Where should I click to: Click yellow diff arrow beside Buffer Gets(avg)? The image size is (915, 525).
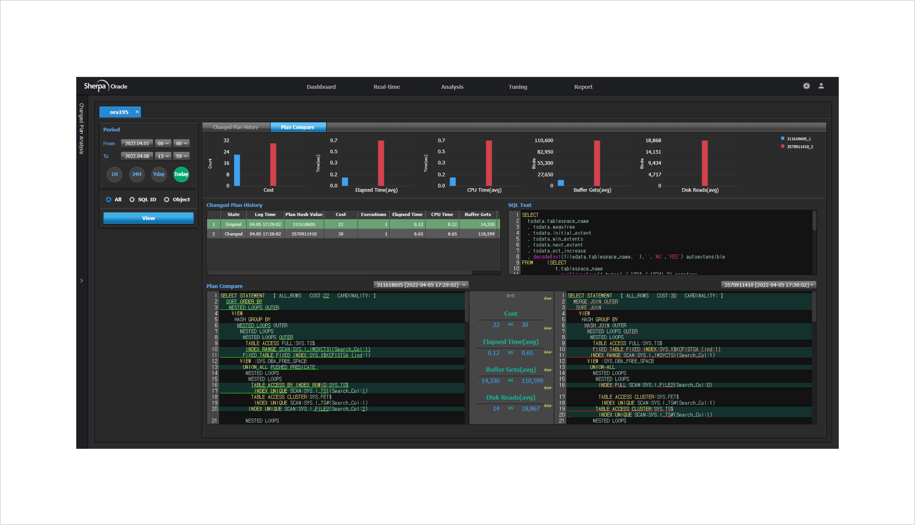tap(548, 370)
